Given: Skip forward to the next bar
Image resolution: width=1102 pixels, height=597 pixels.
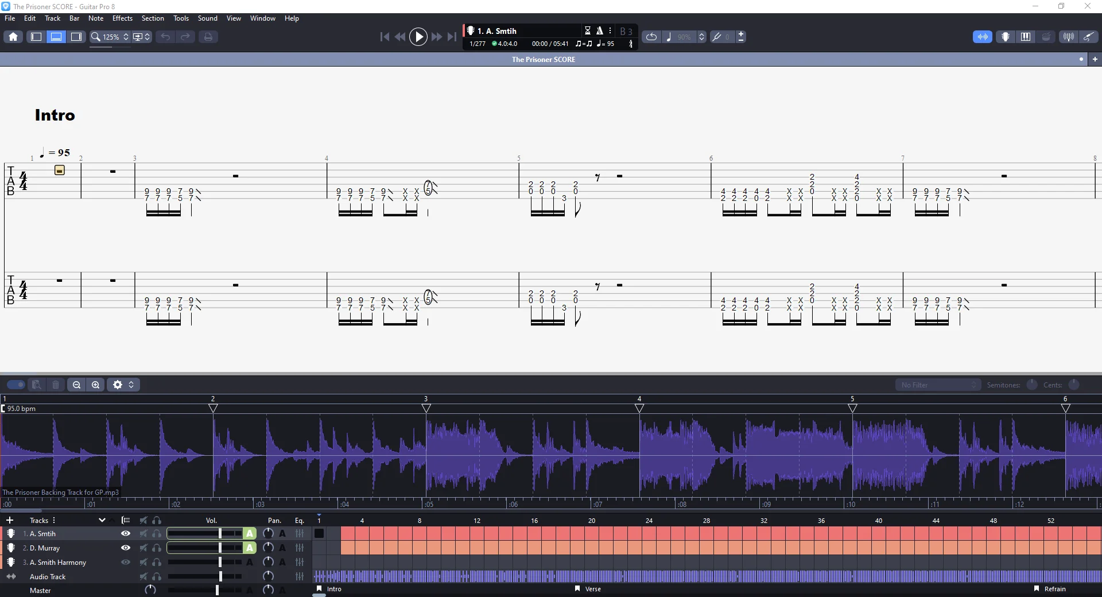Looking at the screenshot, I should [437, 37].
